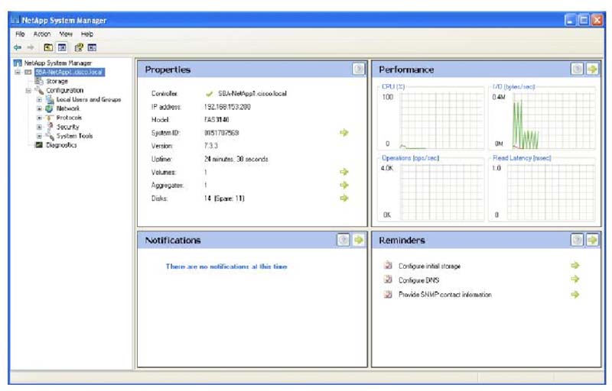Click the green arrow in Notifications panel header
The width and height of the screenshot is (612, 391).
358,240
